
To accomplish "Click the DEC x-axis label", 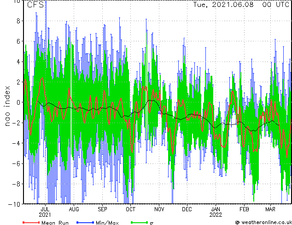I will 187,209.
